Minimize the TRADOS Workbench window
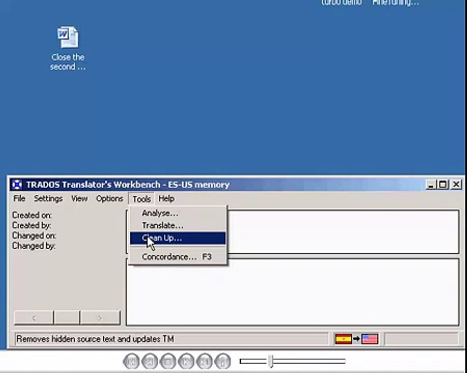 [431, 185]
